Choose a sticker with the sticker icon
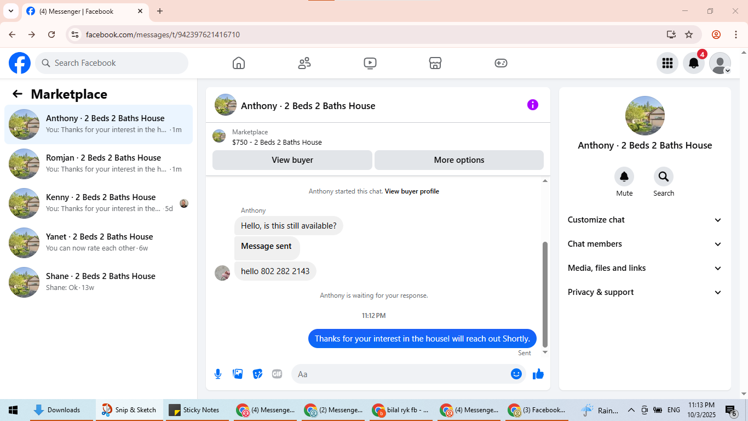The width and height of the screenshot is (748, 421). click(257, 374)
